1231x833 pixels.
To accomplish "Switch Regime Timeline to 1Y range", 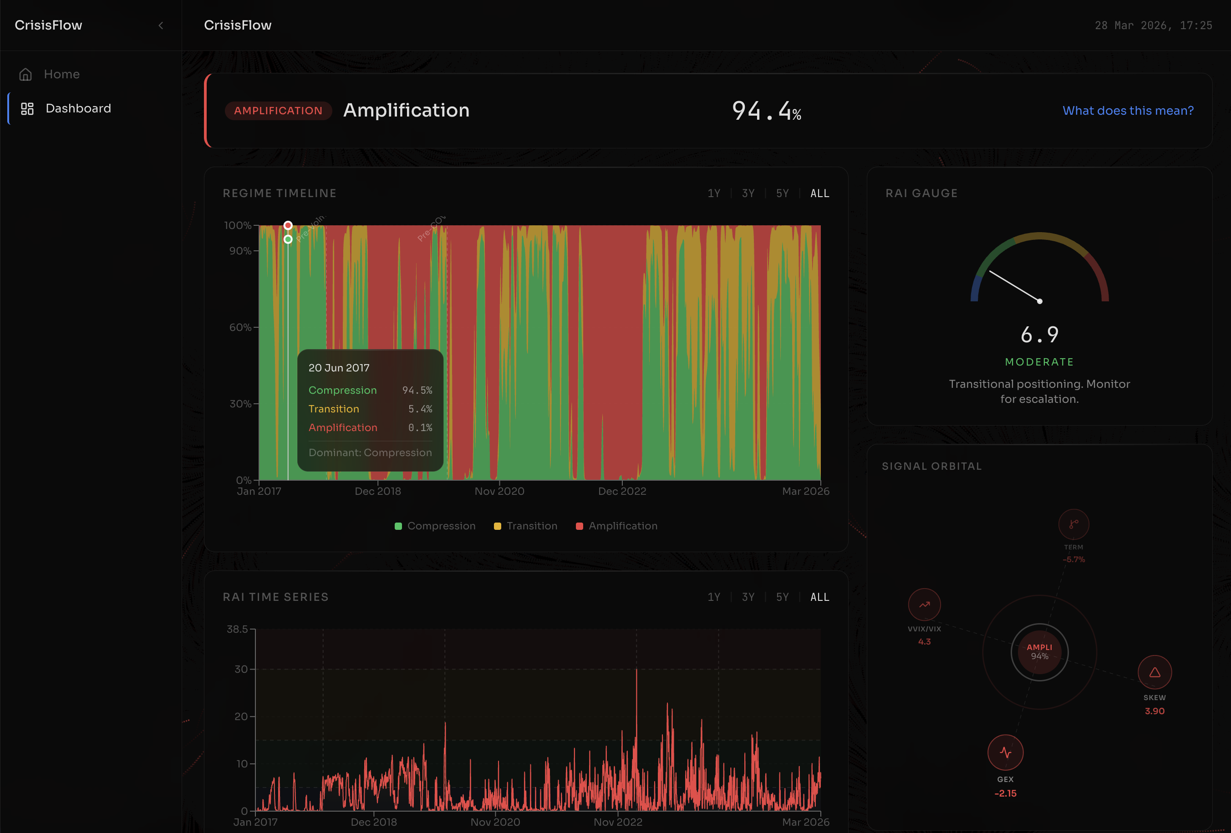I will point(713,193).
